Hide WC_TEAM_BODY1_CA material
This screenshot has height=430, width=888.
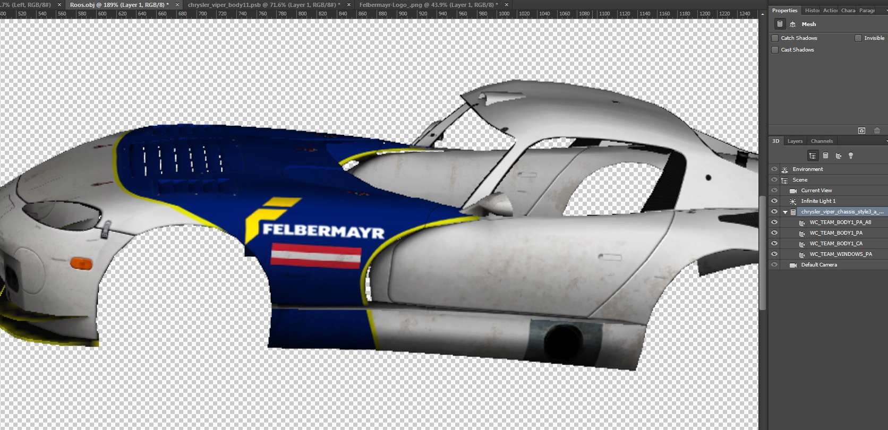[774, 243]
